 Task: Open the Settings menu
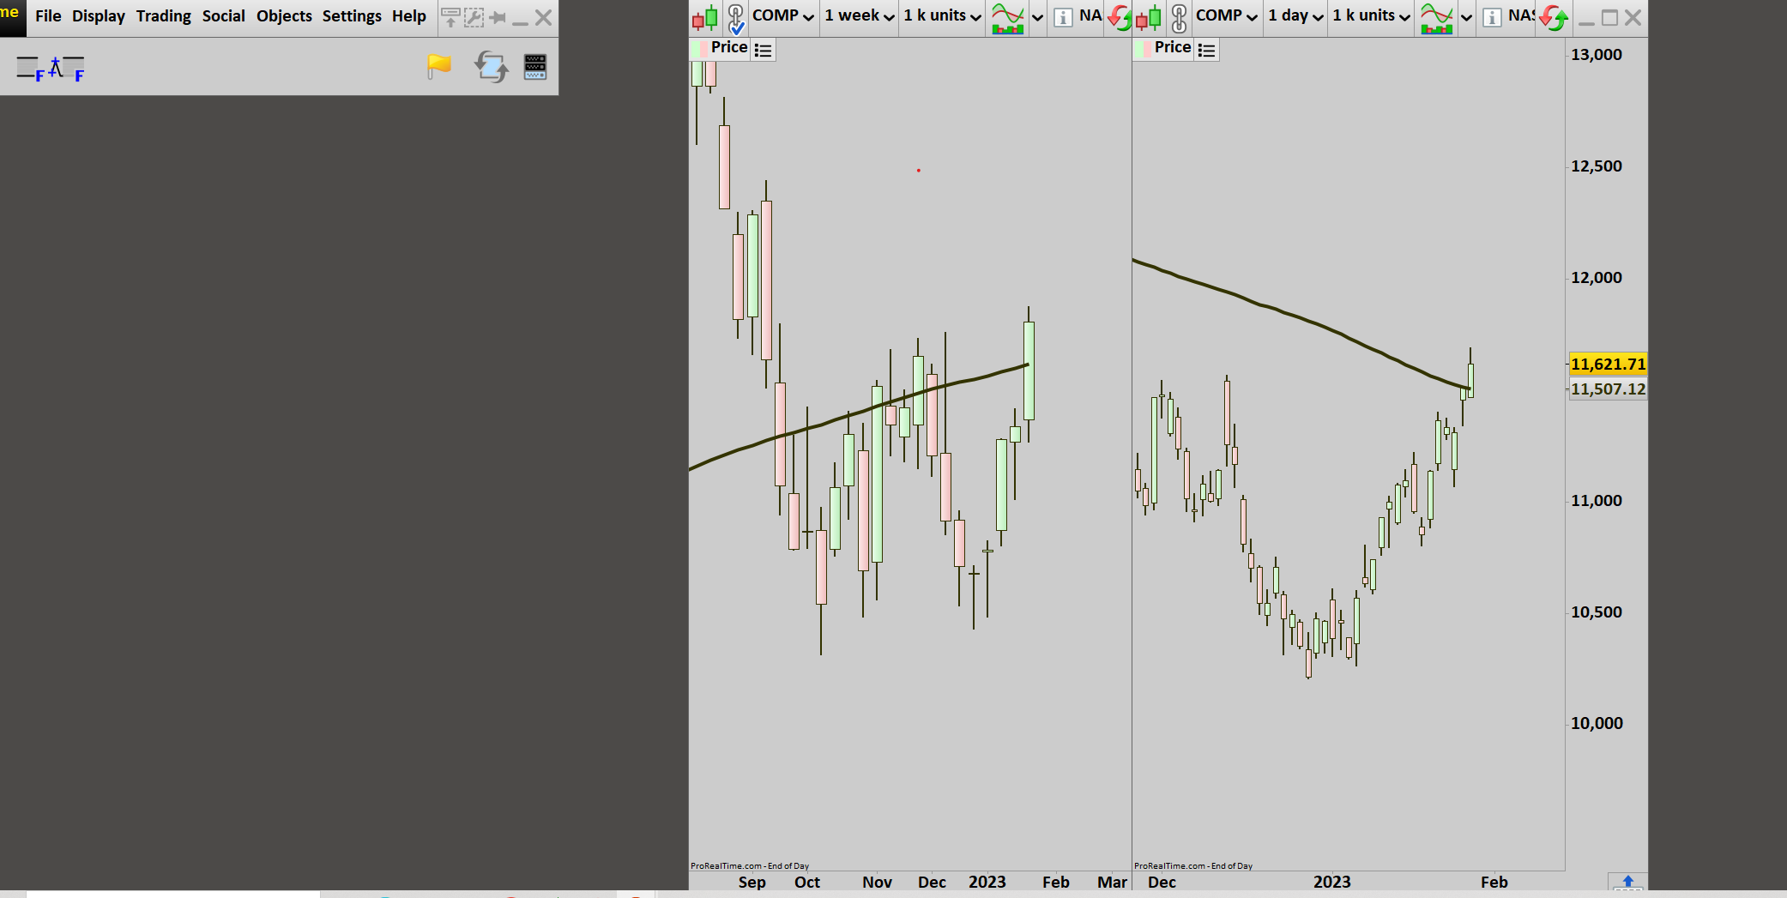pos(352,16)
